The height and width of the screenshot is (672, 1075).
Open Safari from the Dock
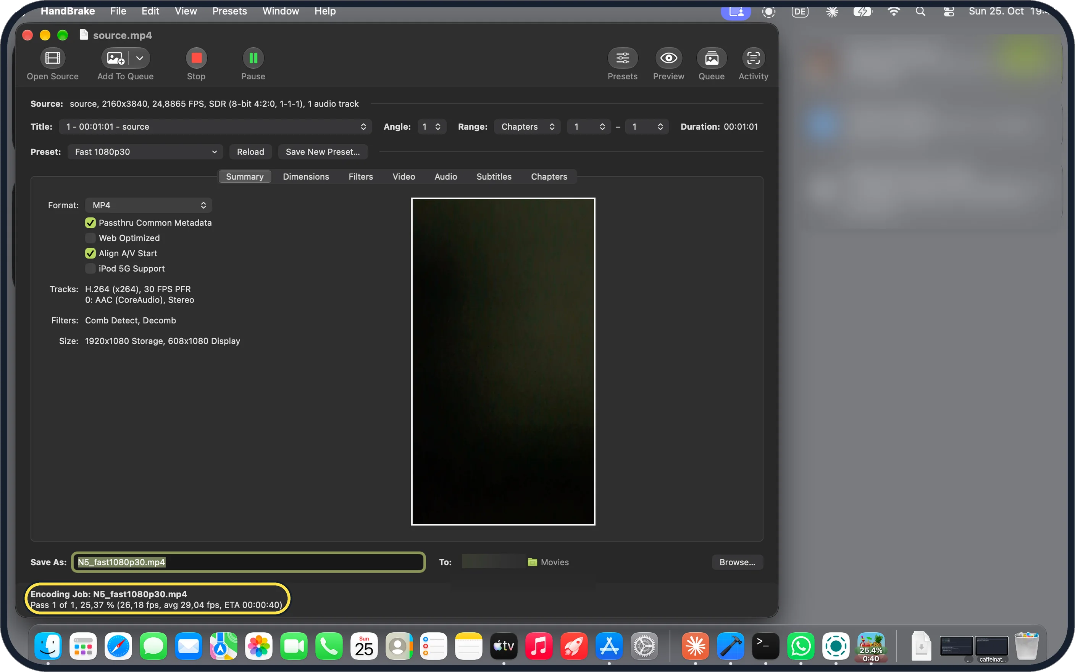tap(118, 646)
